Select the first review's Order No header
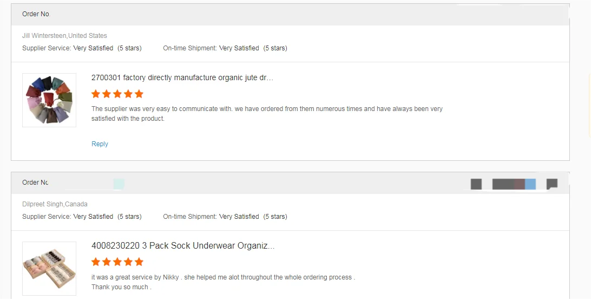Image resolution: width=591 pixels, height=299 pixels. [36, 14]
